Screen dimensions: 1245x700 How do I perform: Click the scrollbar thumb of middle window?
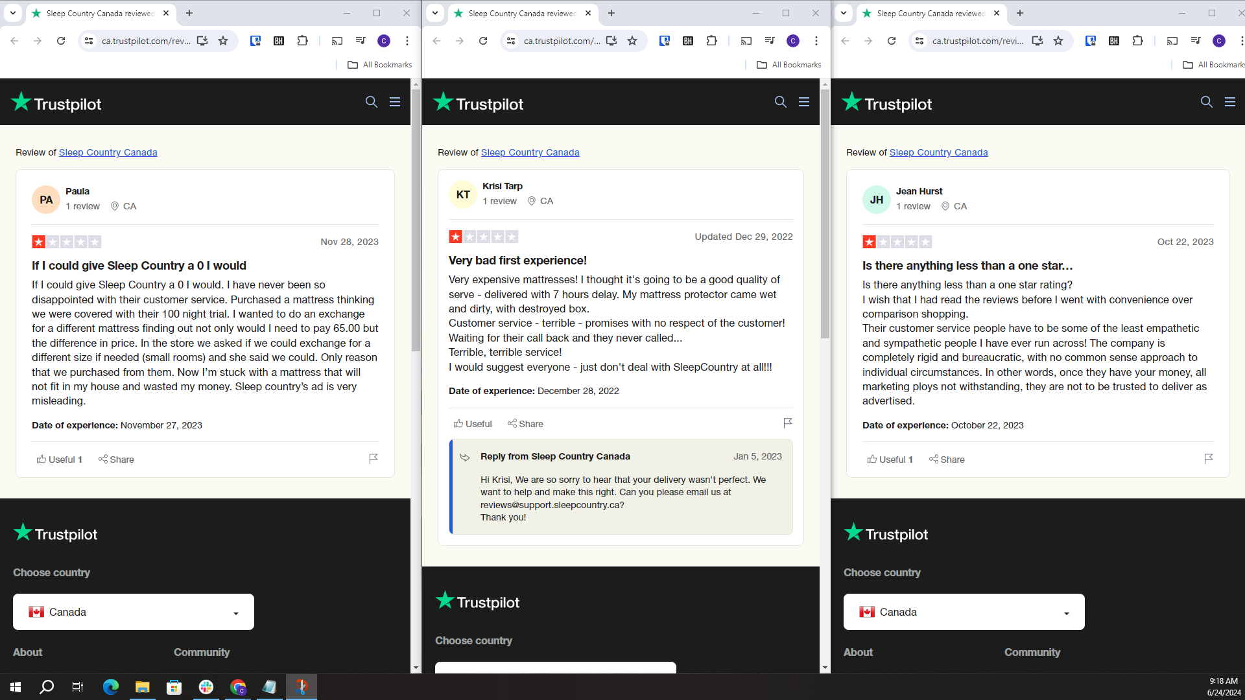pyautogui.click(x=825, y=214)
